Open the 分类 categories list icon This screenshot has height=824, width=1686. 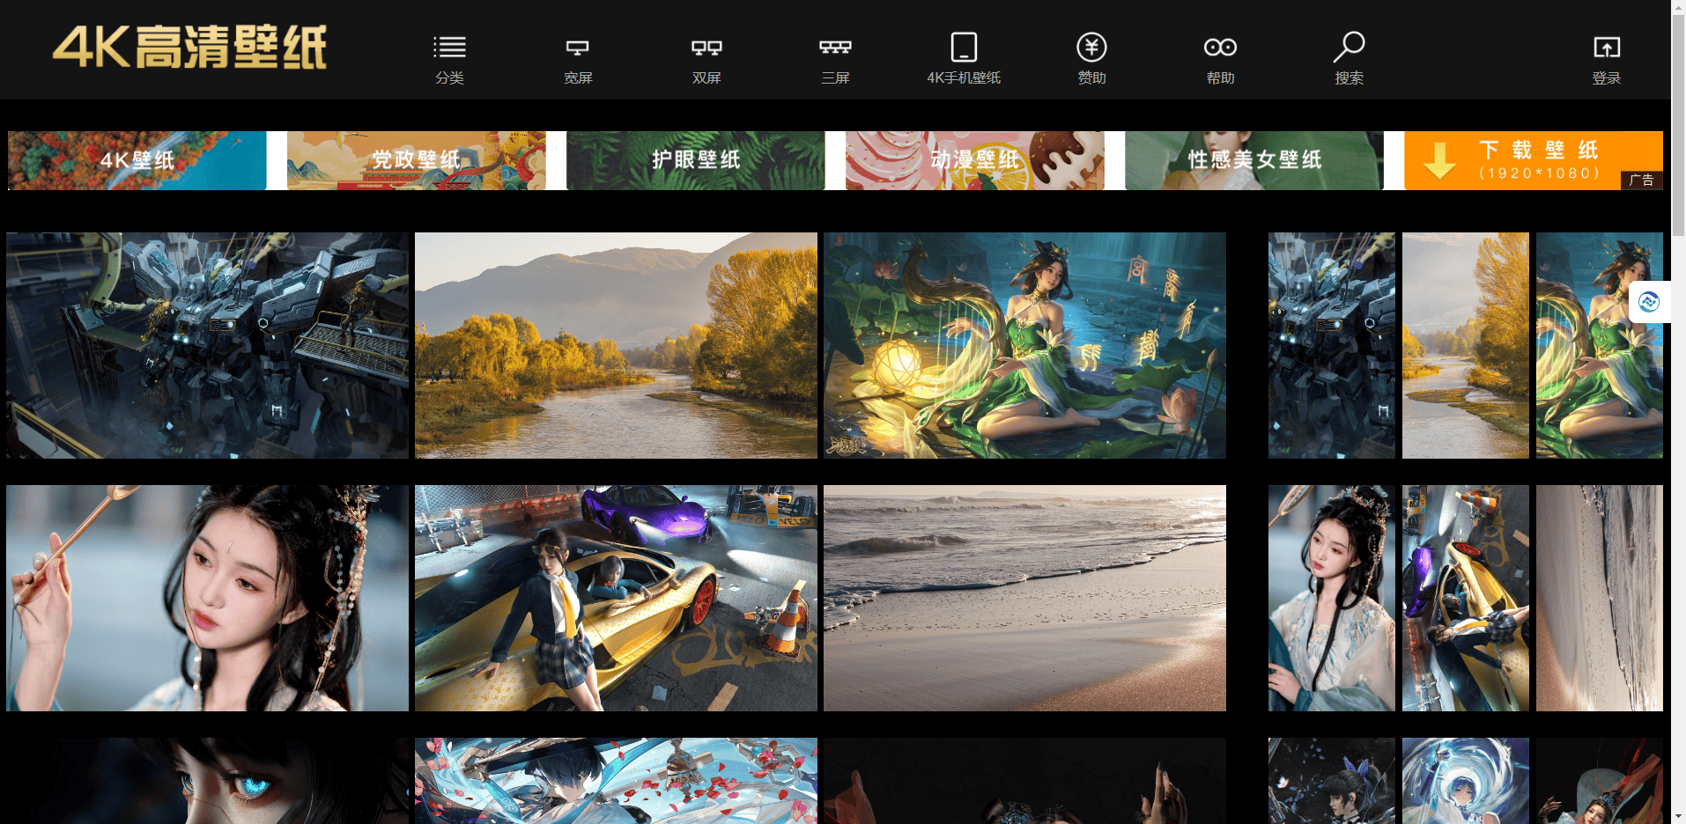[x=449, y=48]
